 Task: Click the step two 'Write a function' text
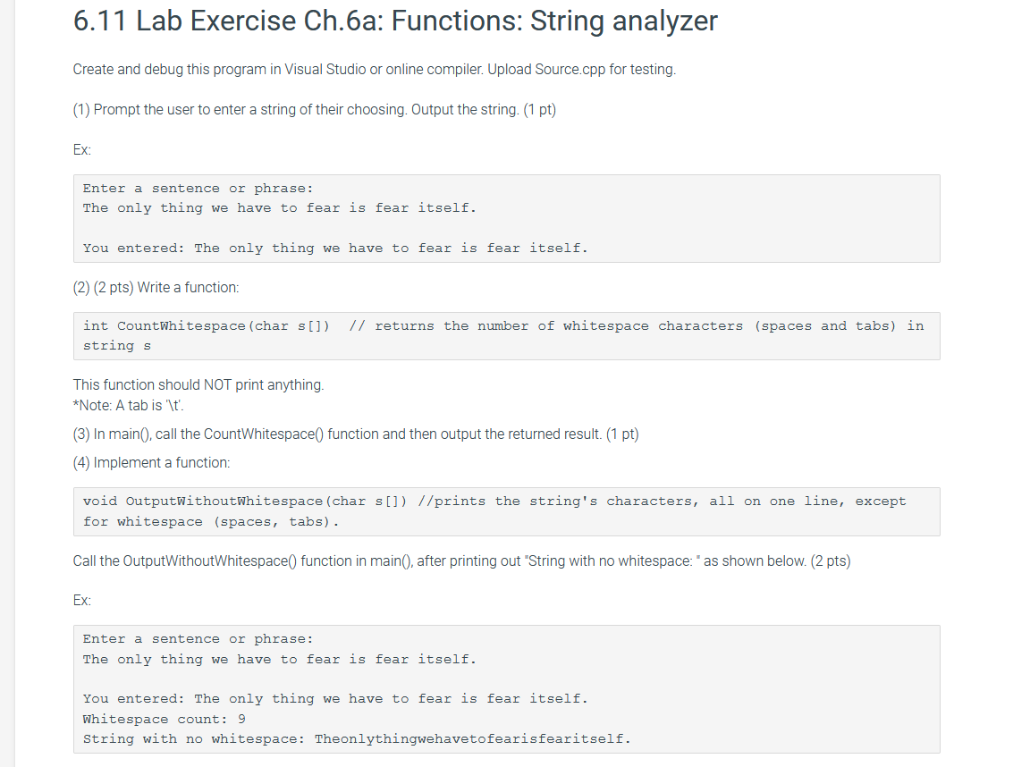(x=156, y=288)
